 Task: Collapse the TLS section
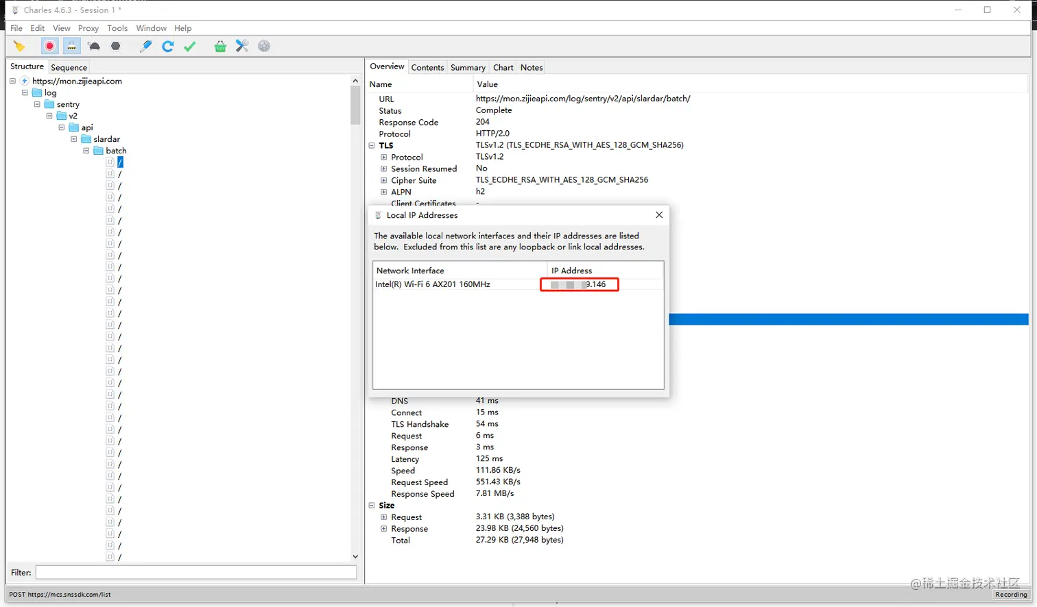click(x=372, y=145)
